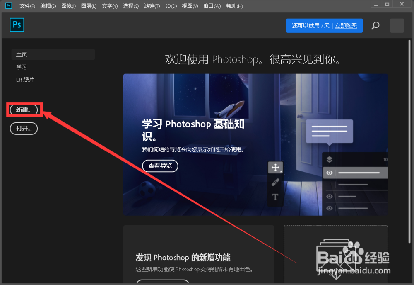Toggle the middle layer eye icon
Viewport: 414px width, 285px height.
tap(330, 197)
